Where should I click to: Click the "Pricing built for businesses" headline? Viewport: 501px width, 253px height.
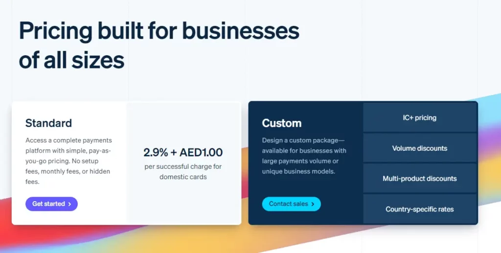pyautogui.click(x=159, y=31)
